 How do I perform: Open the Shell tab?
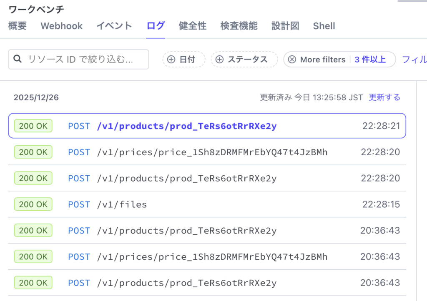point(324,26)
